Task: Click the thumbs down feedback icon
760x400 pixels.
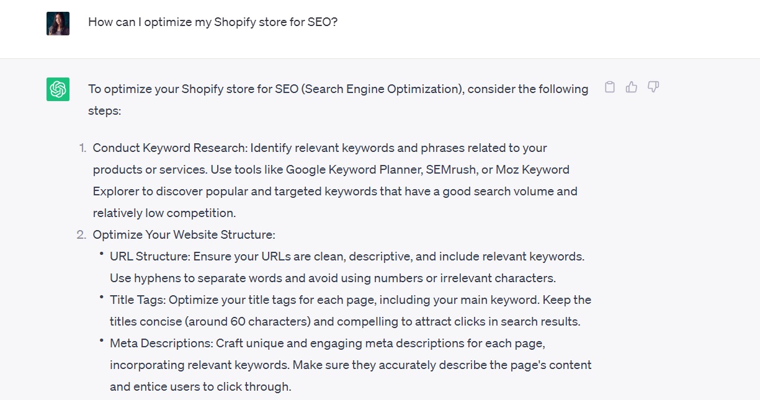Action: pyautogui.click(x=653, y=87)
